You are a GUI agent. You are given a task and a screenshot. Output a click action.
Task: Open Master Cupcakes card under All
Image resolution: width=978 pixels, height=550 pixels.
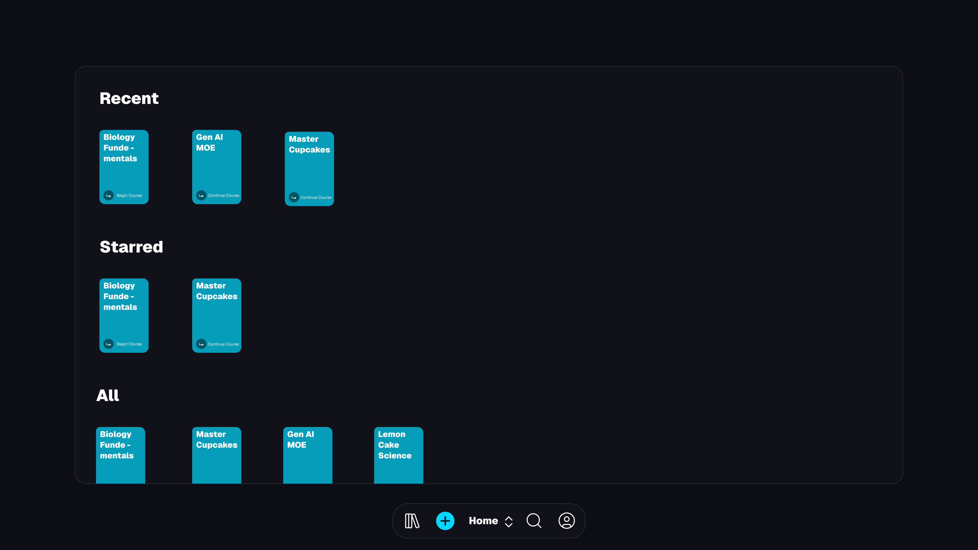pos(216,456)
